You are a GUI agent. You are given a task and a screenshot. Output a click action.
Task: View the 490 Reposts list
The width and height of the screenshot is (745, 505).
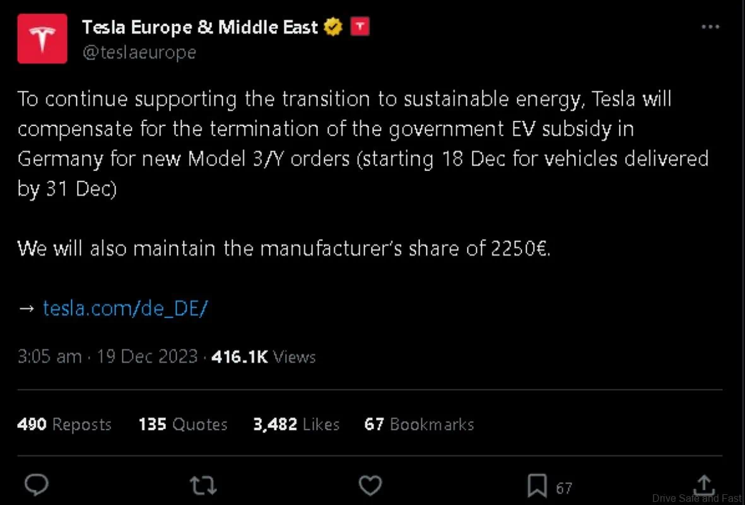(x=64, y=424)
